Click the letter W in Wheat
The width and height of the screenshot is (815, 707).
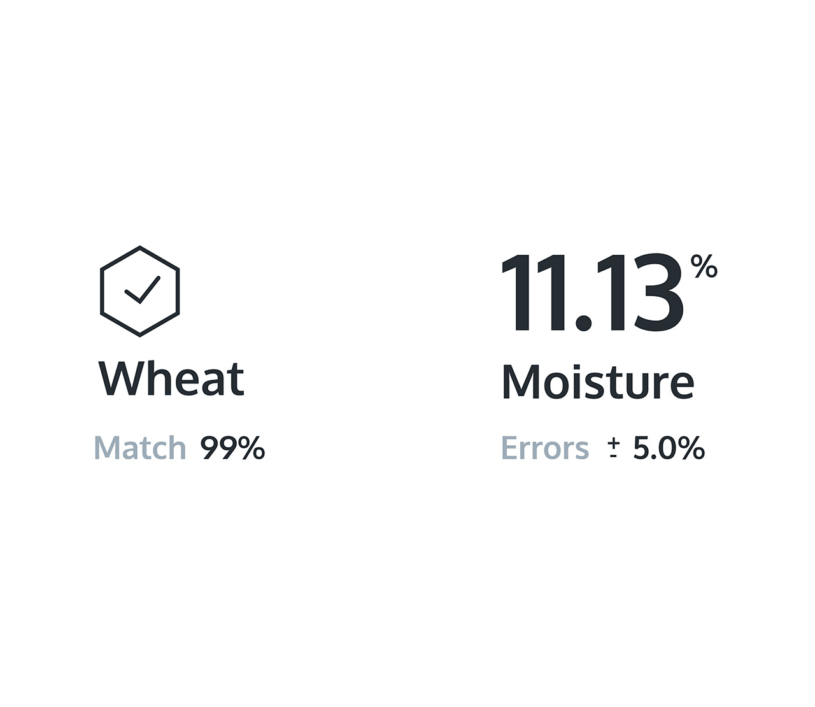coord(118,379)
